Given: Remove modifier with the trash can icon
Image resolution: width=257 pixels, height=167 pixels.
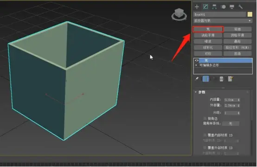Looking at the screenshot, I should coord(221,79).
